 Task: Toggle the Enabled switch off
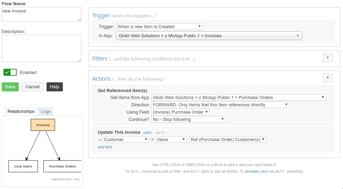[10, 72]
